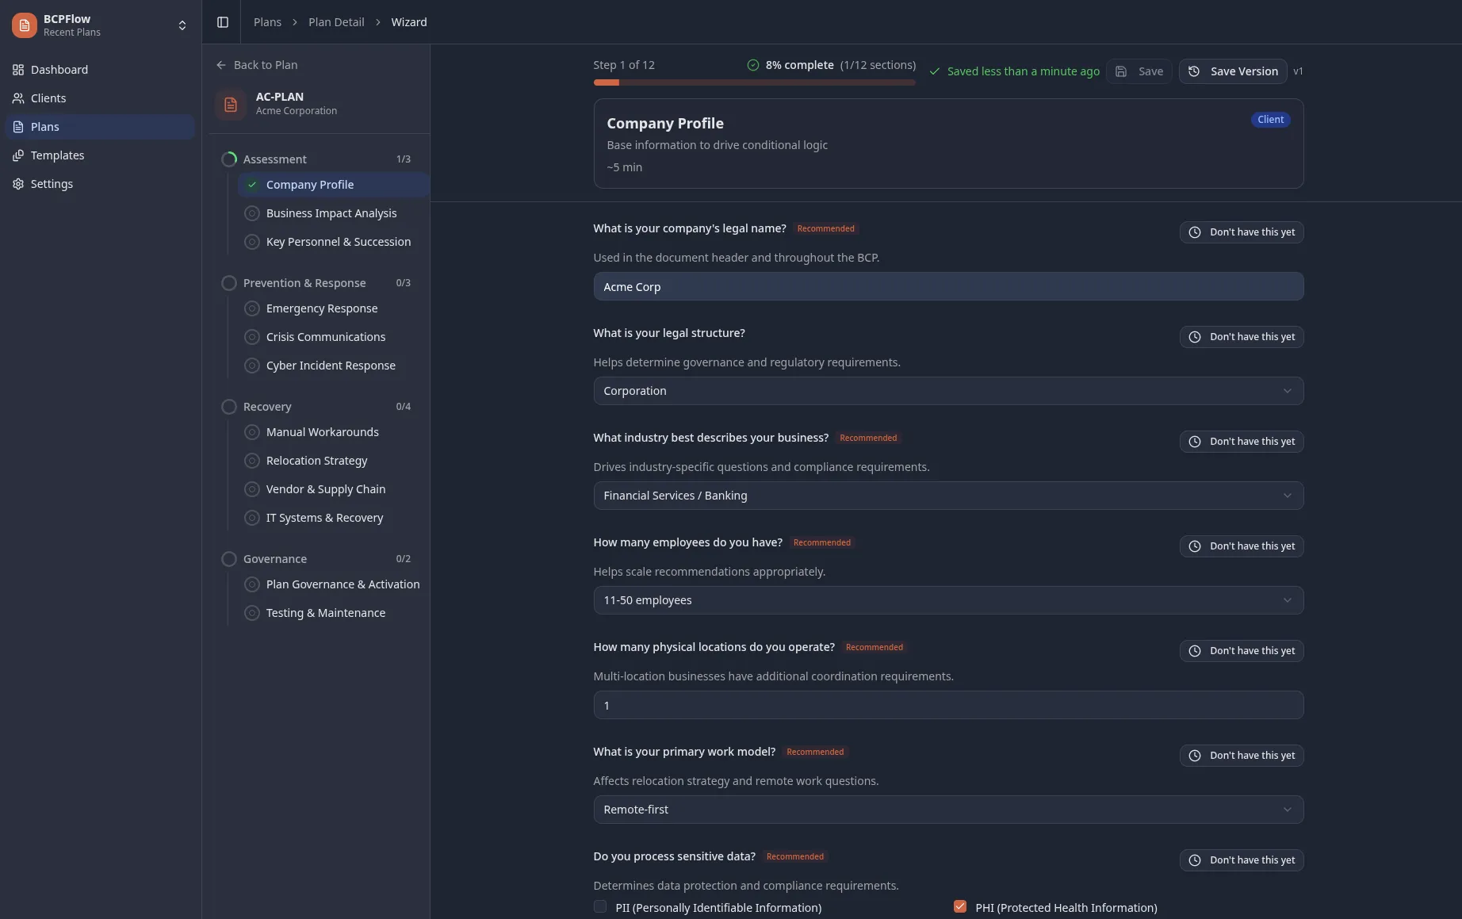The height and width of the screenshot is (919, 1462).
Task: Click Don't have this yet for legal name
Action: [x=1242, y=232]
